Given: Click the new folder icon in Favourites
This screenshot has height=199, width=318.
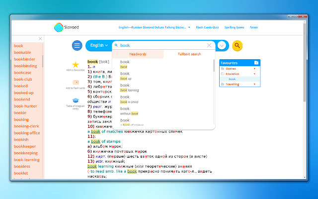Looking at the screenshot, I should tap(256, 63).
